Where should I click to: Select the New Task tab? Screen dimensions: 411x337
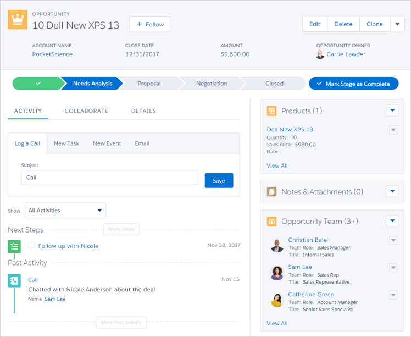[66, 143]
